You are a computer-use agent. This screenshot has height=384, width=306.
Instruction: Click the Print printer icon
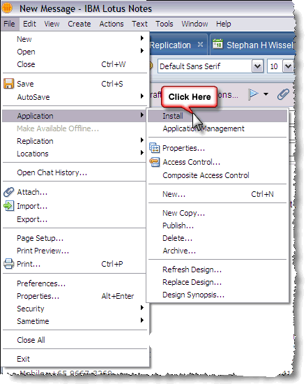pos(9,264)
